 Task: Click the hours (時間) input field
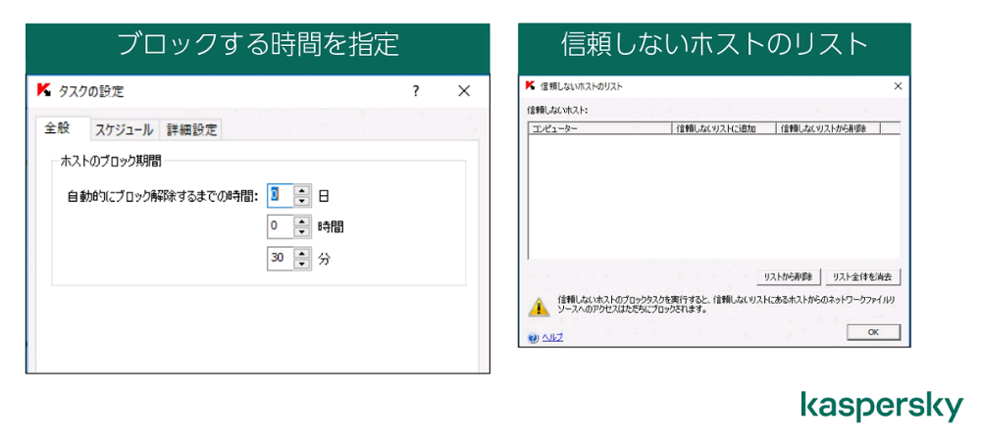[x=280, y=226]
